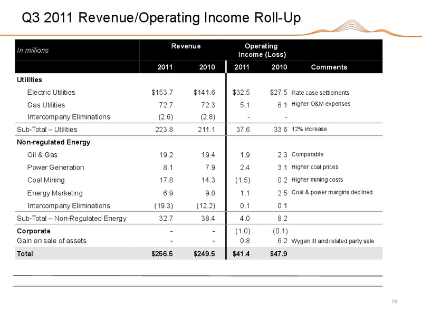This screenshot has height=316, width=422.
Task: Click Energy Marketing revenue "6.9"
Action: click(x=168, y=193)
